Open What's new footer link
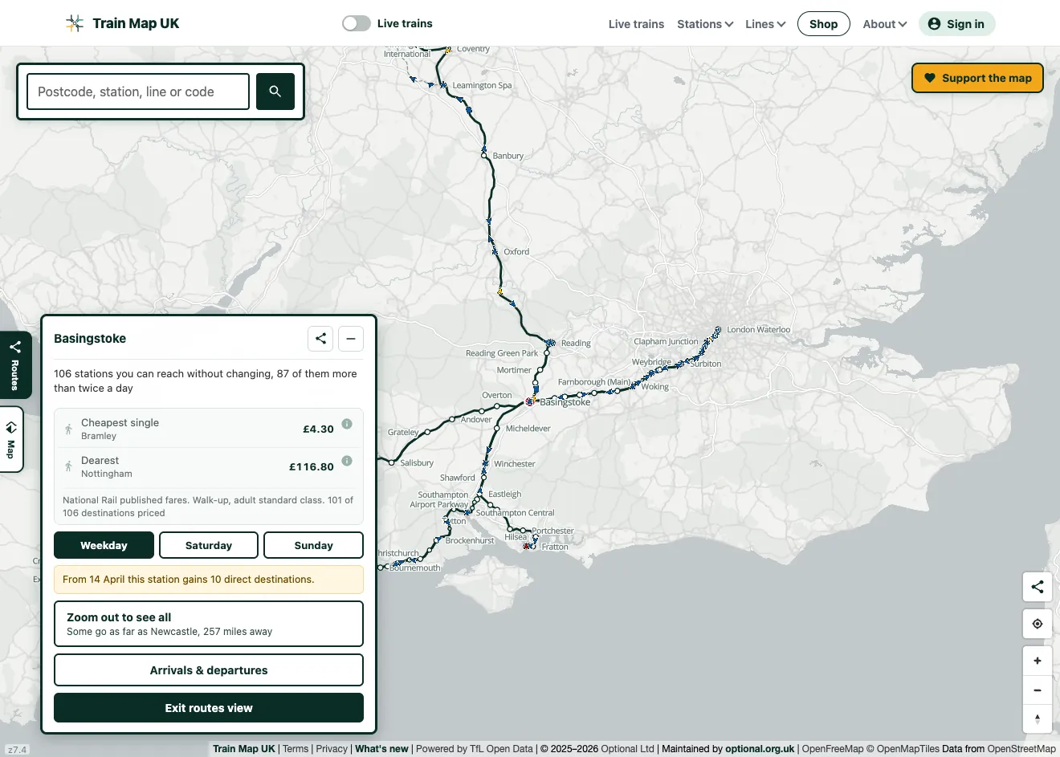Viewport: 1060px width, 757px height. tap(381, 749)
